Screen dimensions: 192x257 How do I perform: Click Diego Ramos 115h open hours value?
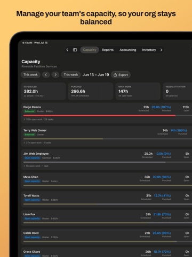[186, 107]
